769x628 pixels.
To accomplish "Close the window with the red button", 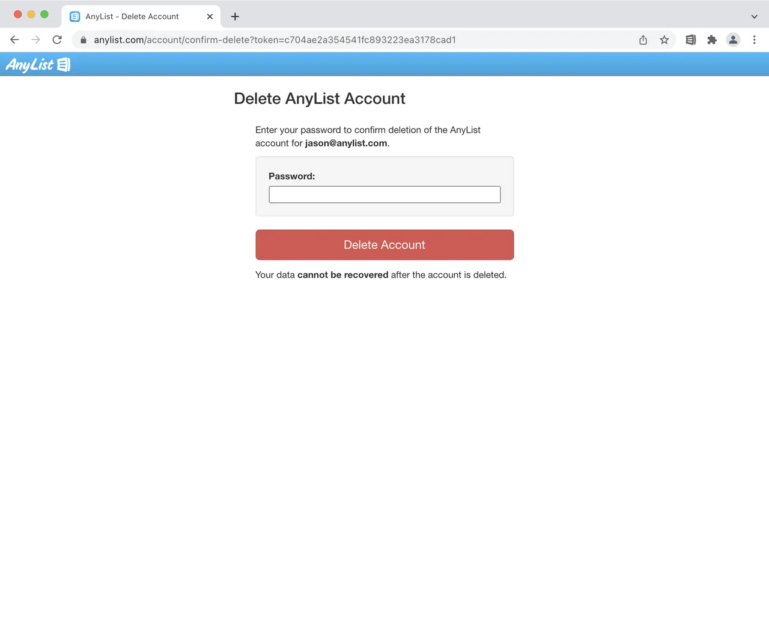I will click(x=18, y=14).
